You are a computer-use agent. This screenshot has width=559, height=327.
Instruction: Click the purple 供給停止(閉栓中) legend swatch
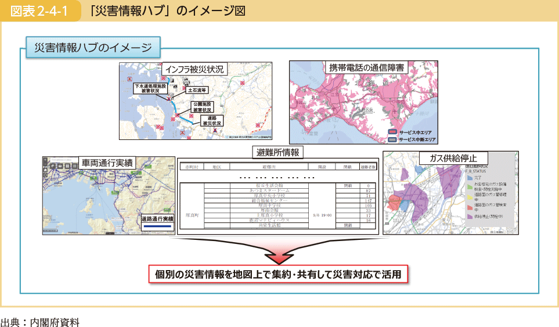point(470,217)
